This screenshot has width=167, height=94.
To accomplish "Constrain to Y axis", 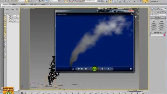I will (138, 1).
